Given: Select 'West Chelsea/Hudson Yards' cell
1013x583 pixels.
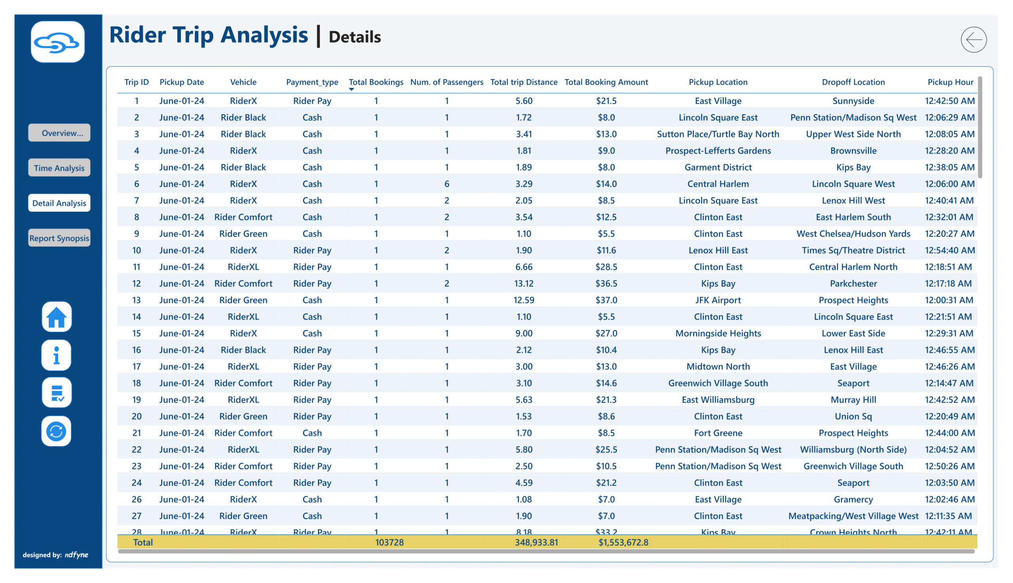Looking at the screenshot, I should [853, 234].
